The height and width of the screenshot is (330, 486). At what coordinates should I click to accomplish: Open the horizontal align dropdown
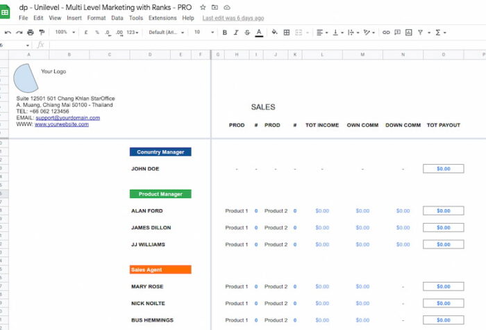(x=322, y=32)
